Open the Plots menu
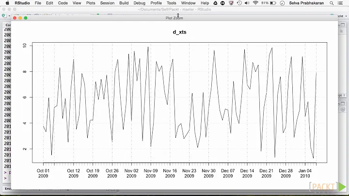349x196 pixels. click(91, 3)
